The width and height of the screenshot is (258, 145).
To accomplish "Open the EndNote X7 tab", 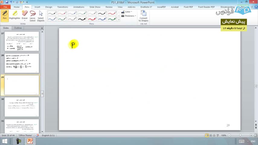I will pyautogui.click(x=146, y=7).
